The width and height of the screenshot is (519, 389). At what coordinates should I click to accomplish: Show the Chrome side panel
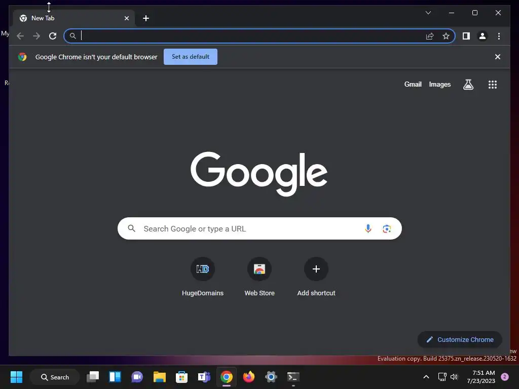466,36
